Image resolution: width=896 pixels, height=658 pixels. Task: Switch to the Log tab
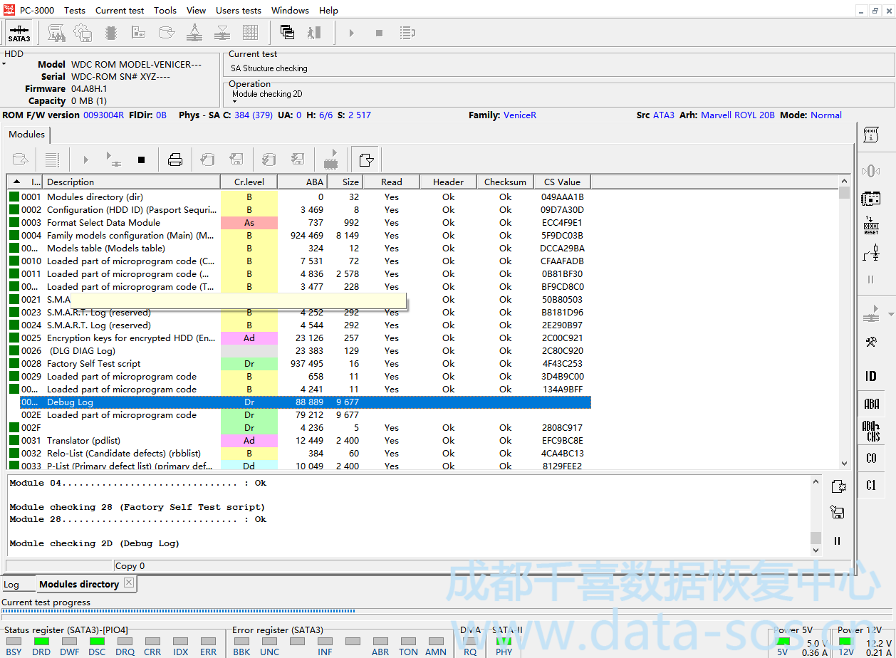coord(11,585)
